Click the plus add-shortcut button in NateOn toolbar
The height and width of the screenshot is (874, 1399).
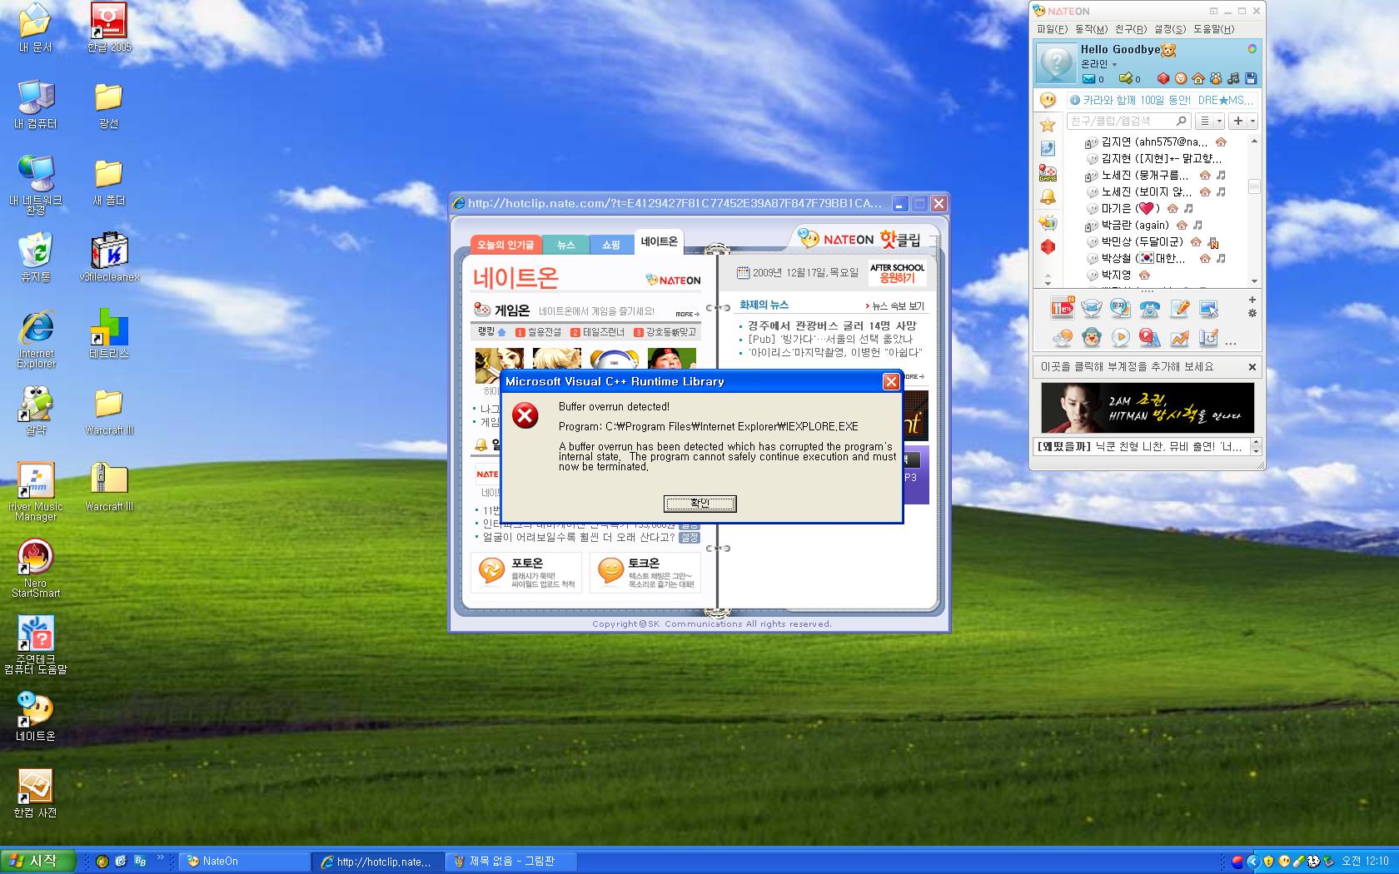[1252, 300]
